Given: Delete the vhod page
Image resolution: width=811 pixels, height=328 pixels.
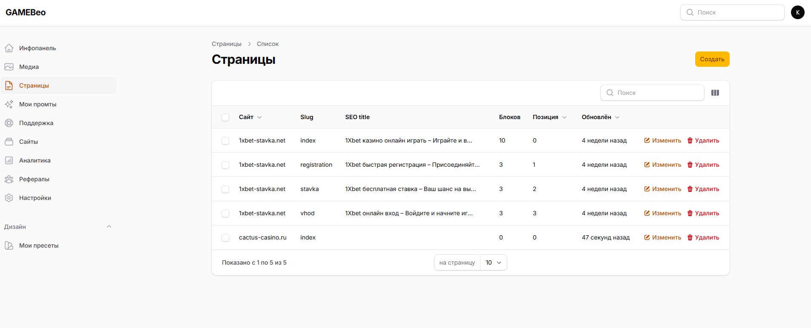Looking at the screenshot, I should pyautogui.click(x=703, y=213).
